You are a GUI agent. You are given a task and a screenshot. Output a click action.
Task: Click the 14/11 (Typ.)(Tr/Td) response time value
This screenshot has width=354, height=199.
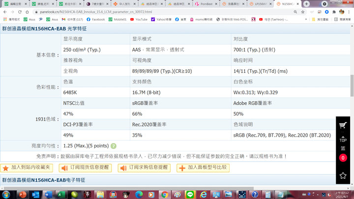coord(260,71)
